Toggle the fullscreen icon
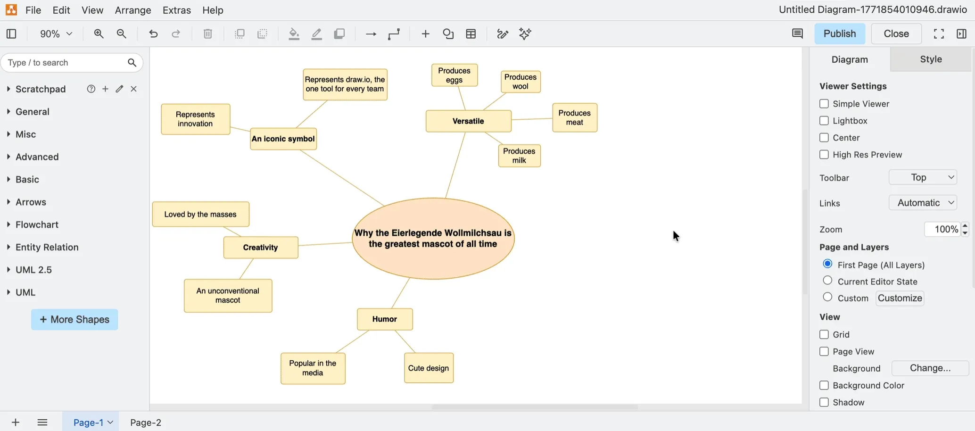The image size is (975, 431). (x=939, y=33)
